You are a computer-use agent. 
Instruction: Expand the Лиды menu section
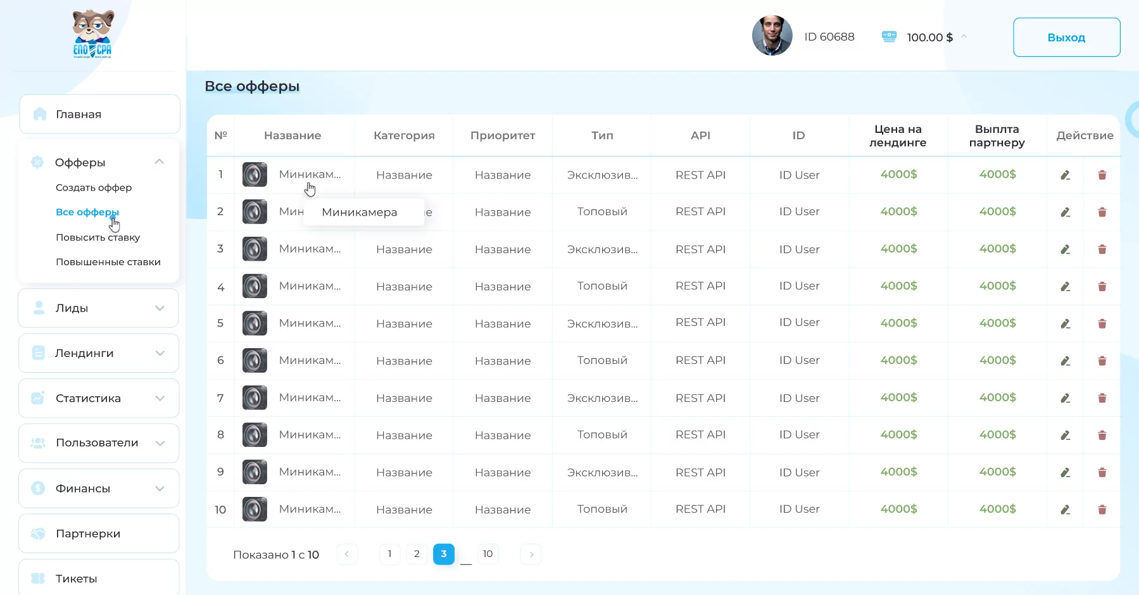pyautogui.click(x=160, y=308)
